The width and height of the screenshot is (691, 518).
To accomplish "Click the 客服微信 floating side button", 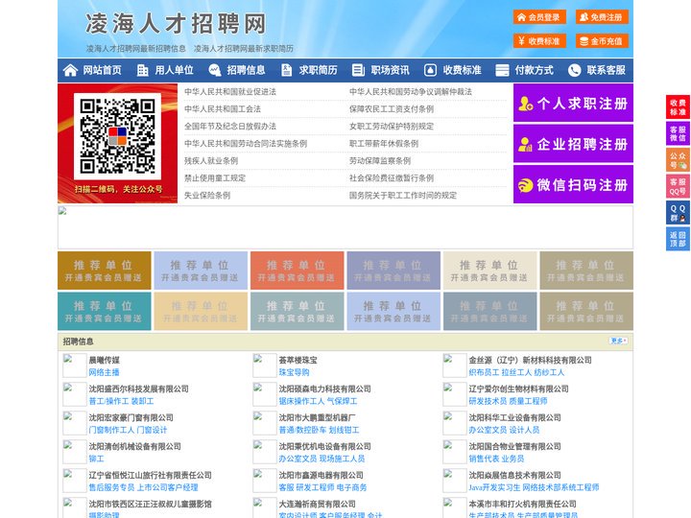I will click(678, 133).
